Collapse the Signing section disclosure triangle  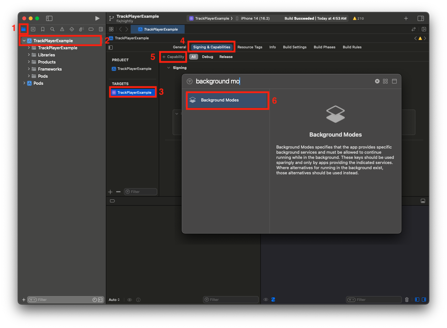[x=169, y=68]
